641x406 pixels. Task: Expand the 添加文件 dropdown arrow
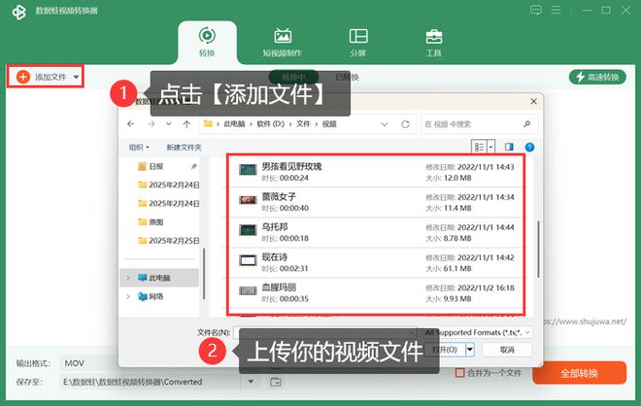coord(76,77)
